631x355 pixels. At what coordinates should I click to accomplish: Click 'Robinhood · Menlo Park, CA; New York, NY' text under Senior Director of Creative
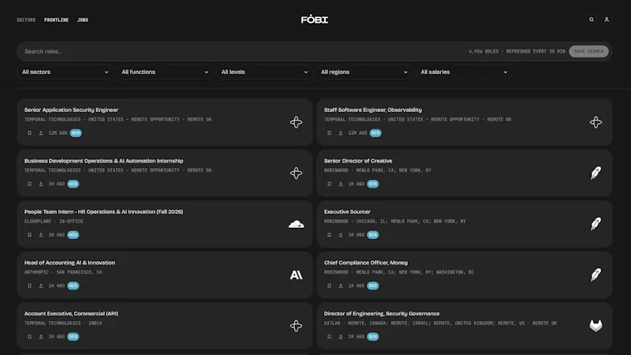378,170
